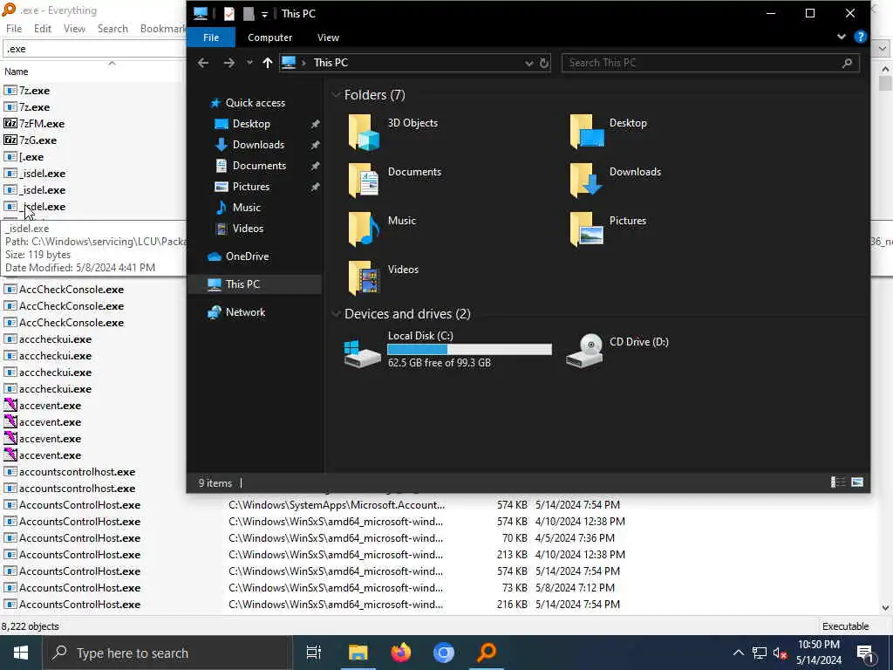Open Everything search history dropdown

pos(883,49)
